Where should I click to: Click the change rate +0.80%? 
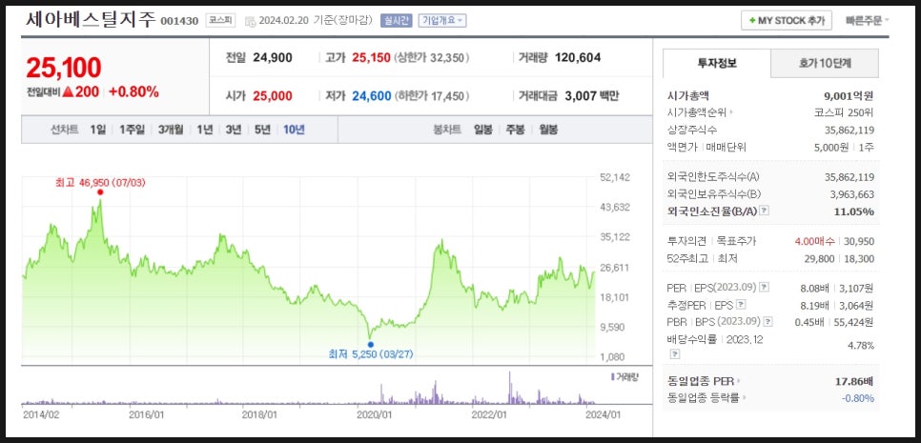[x=133, y=92]
